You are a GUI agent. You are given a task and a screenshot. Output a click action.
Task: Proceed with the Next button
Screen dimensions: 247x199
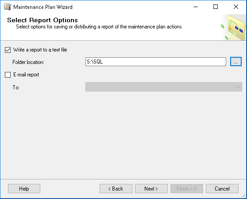(151, 189)
